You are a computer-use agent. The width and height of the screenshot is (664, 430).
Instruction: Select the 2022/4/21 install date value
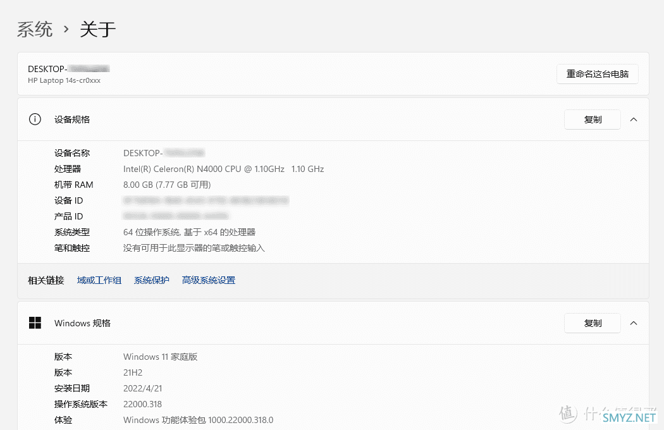coord(143,388)
